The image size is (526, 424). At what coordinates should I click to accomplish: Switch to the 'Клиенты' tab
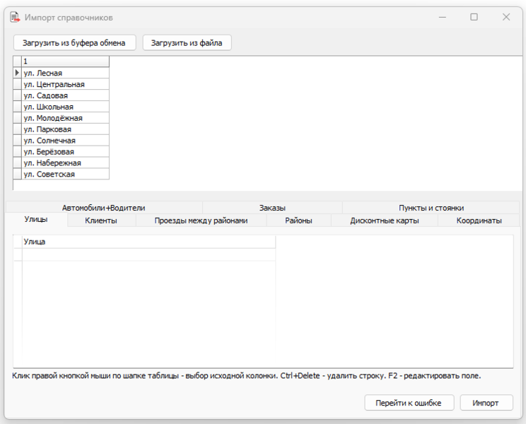[x=100, y=220]
